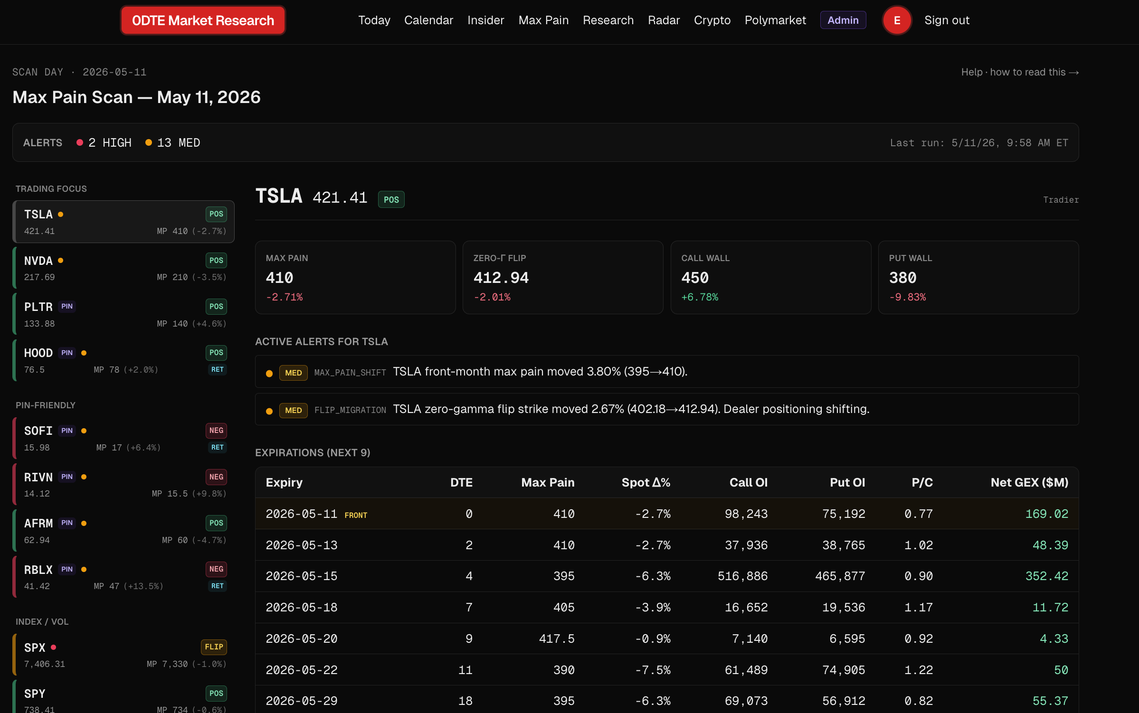The width and height of the screenshot is (1139, 713).
Task: Click the Tradier source label
Action: tap(1061, 200)
